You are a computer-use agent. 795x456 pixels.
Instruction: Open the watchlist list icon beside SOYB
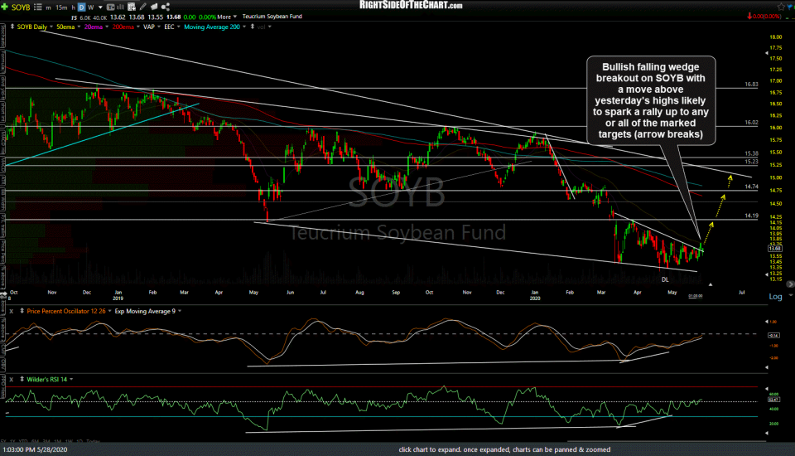tap(37, 7)
